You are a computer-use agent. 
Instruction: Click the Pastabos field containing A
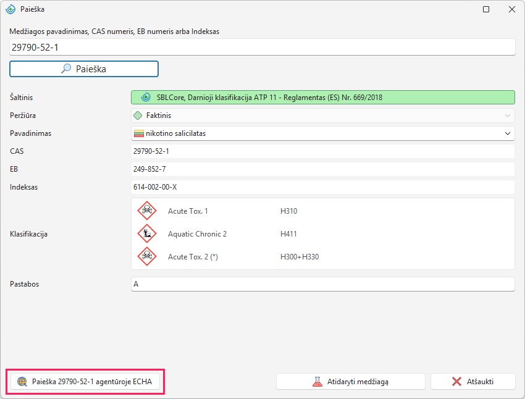point(323,284)
